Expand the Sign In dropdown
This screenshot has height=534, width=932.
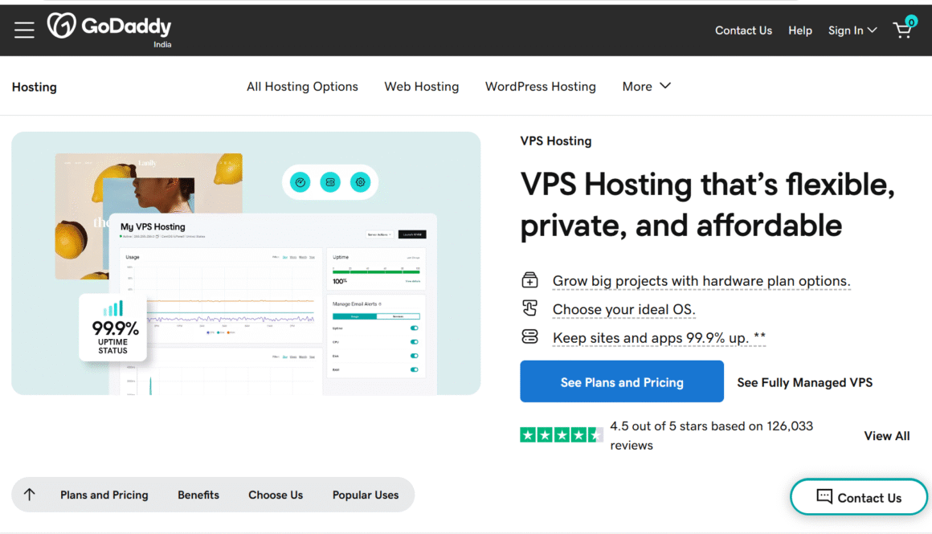tap(852, 31)
